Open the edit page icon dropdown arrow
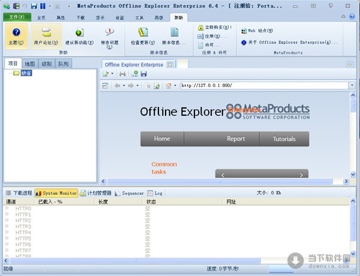The height and width of the screenshot is (276, 360). (x=112, y=74)
